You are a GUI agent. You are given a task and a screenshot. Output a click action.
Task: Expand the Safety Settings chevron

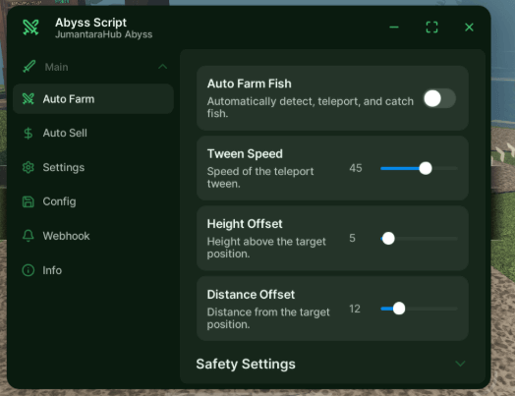(x=460, y=364)
